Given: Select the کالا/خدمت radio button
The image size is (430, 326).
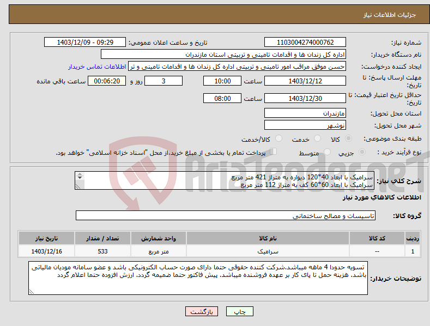Looking at the screenshot, I should pos(278,138).
